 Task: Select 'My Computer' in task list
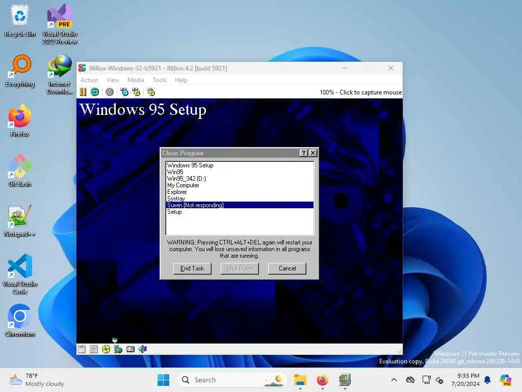[240, 185]
